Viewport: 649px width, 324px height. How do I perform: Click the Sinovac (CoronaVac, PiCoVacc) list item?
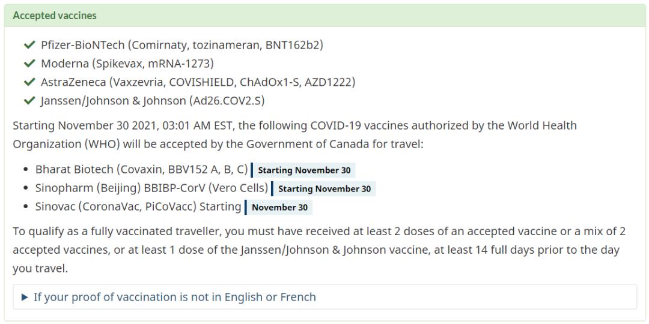138,207
